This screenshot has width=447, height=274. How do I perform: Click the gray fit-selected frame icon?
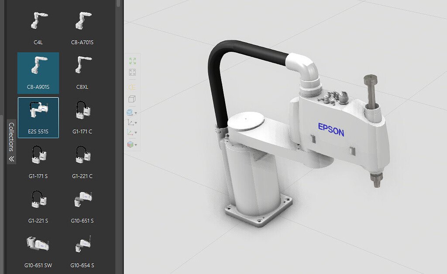[x=132, y=72]
